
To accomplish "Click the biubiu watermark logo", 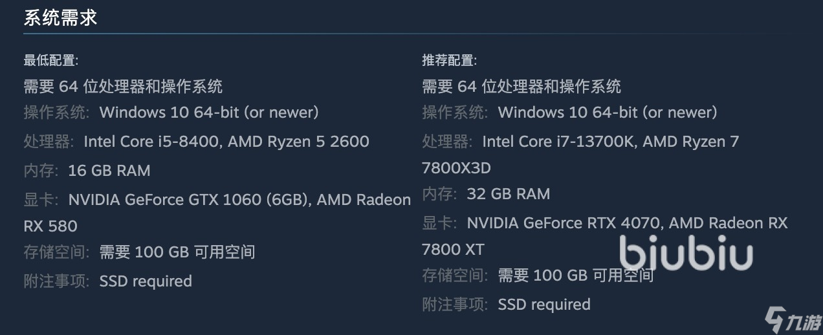I will point(686,252).
